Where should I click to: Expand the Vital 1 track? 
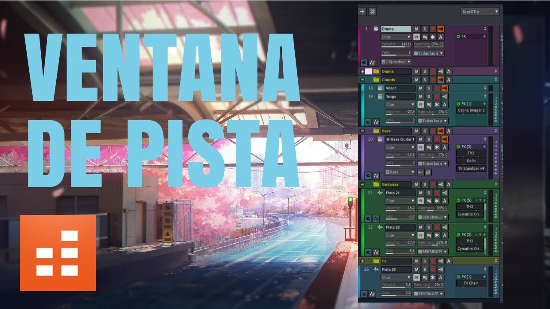click(x=485, y=88)
